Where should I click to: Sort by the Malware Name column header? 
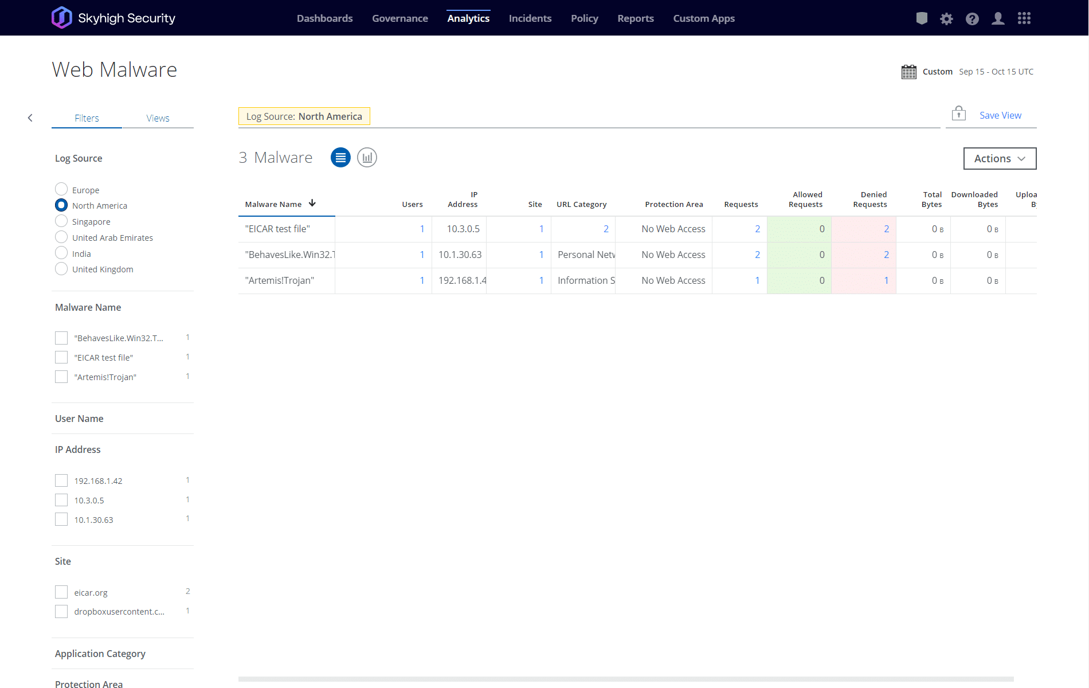273,204
